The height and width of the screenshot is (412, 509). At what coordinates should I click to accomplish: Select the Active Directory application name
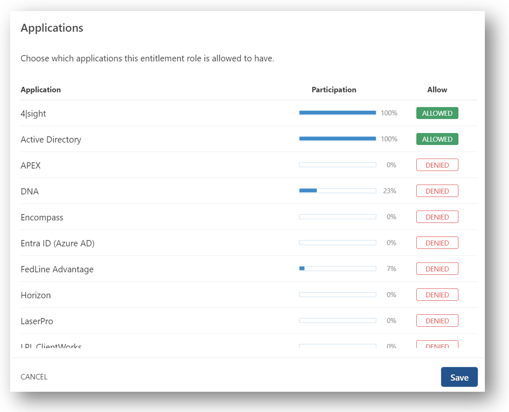pyautogui.click(x=51, y=140)
